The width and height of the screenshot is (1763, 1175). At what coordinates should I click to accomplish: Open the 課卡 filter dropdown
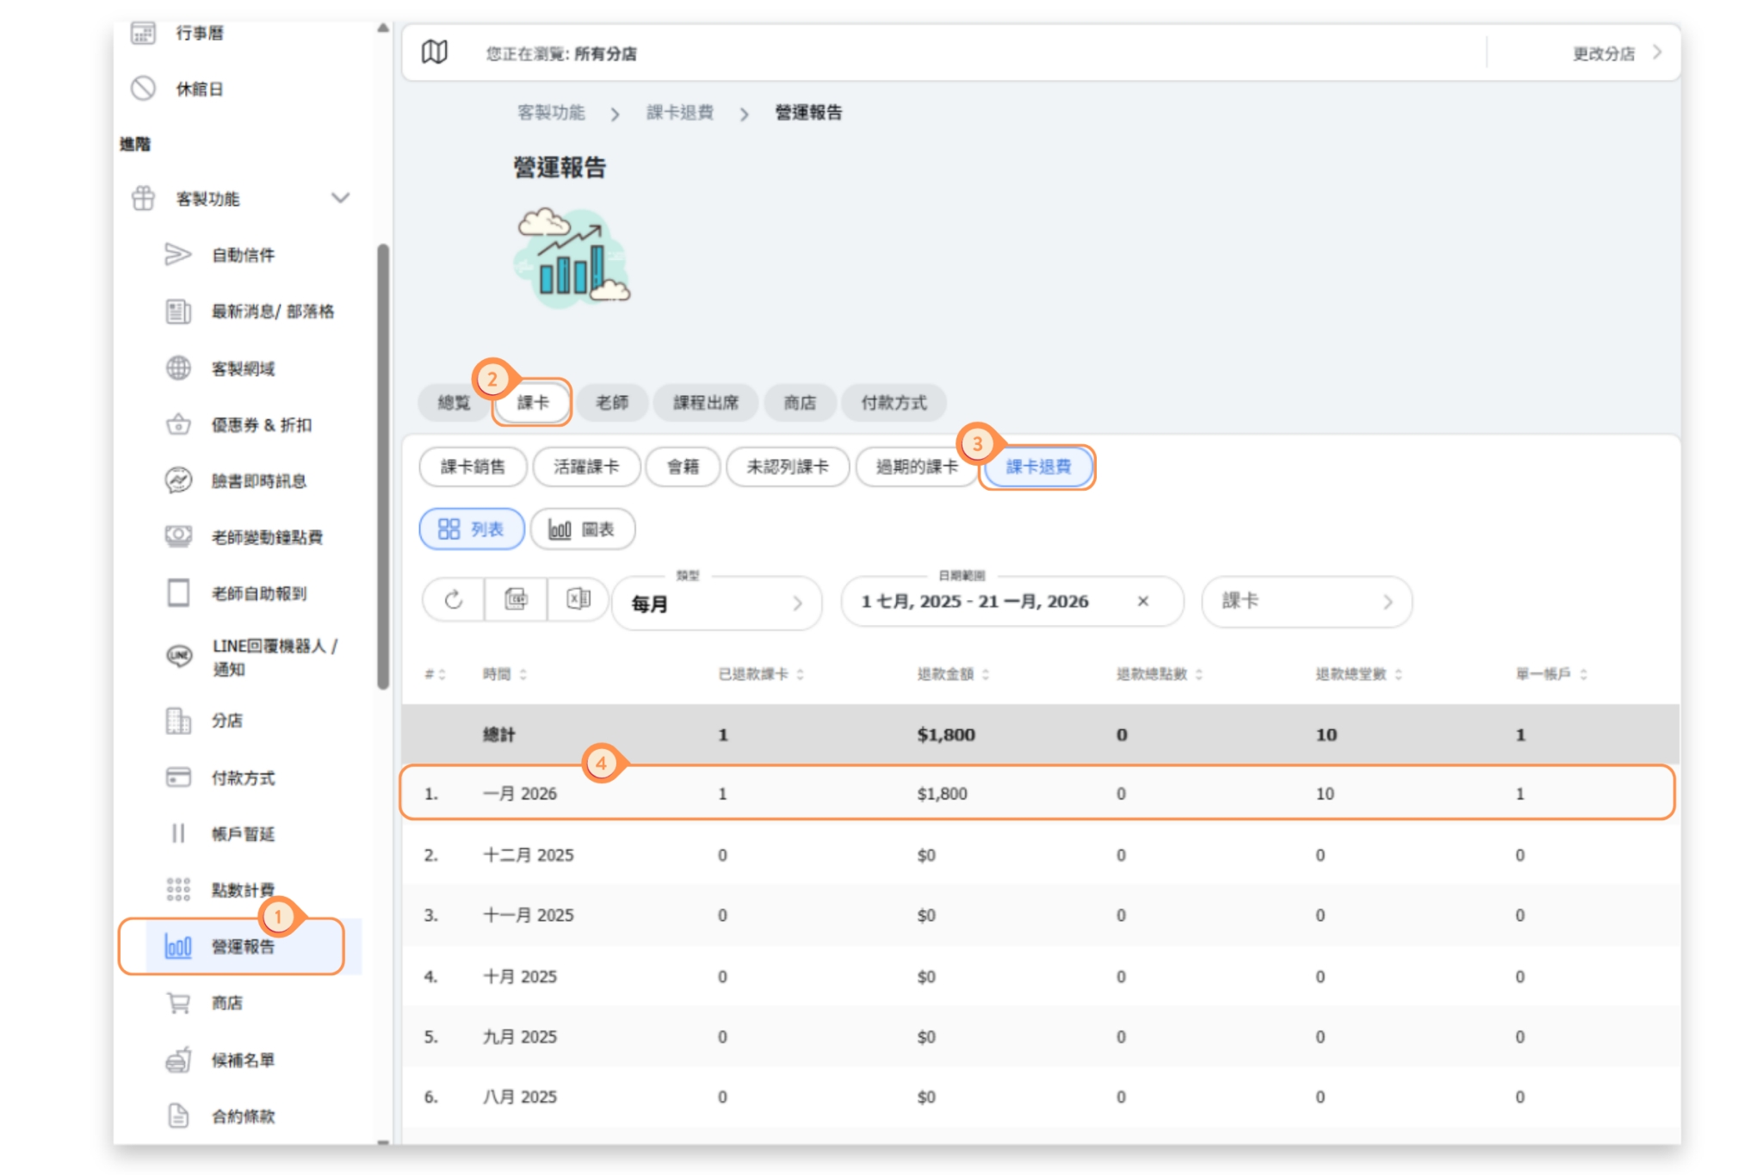click(1306, 602)
